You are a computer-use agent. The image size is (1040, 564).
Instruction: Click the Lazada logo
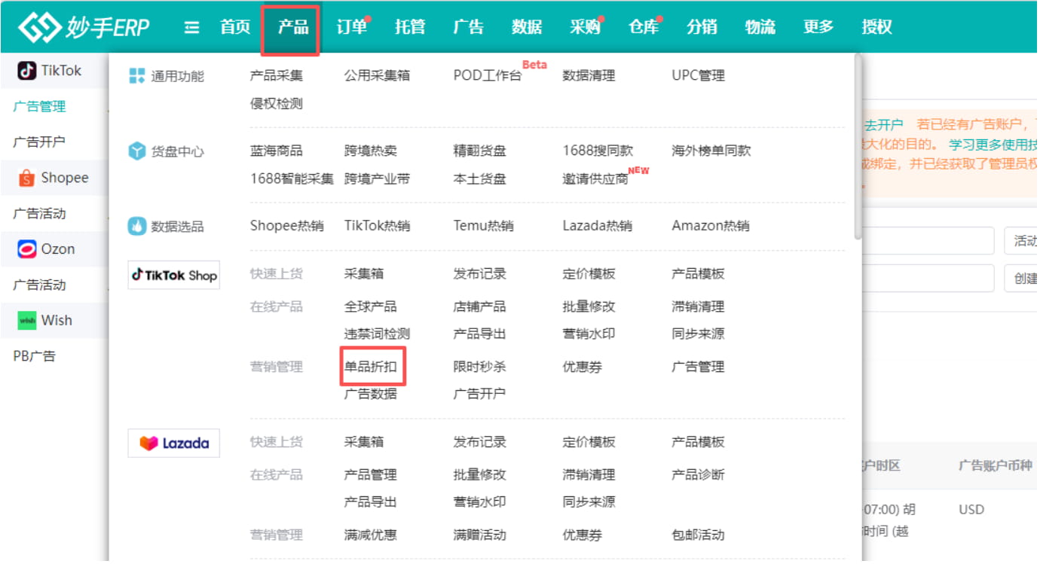(x=174, y=443)
